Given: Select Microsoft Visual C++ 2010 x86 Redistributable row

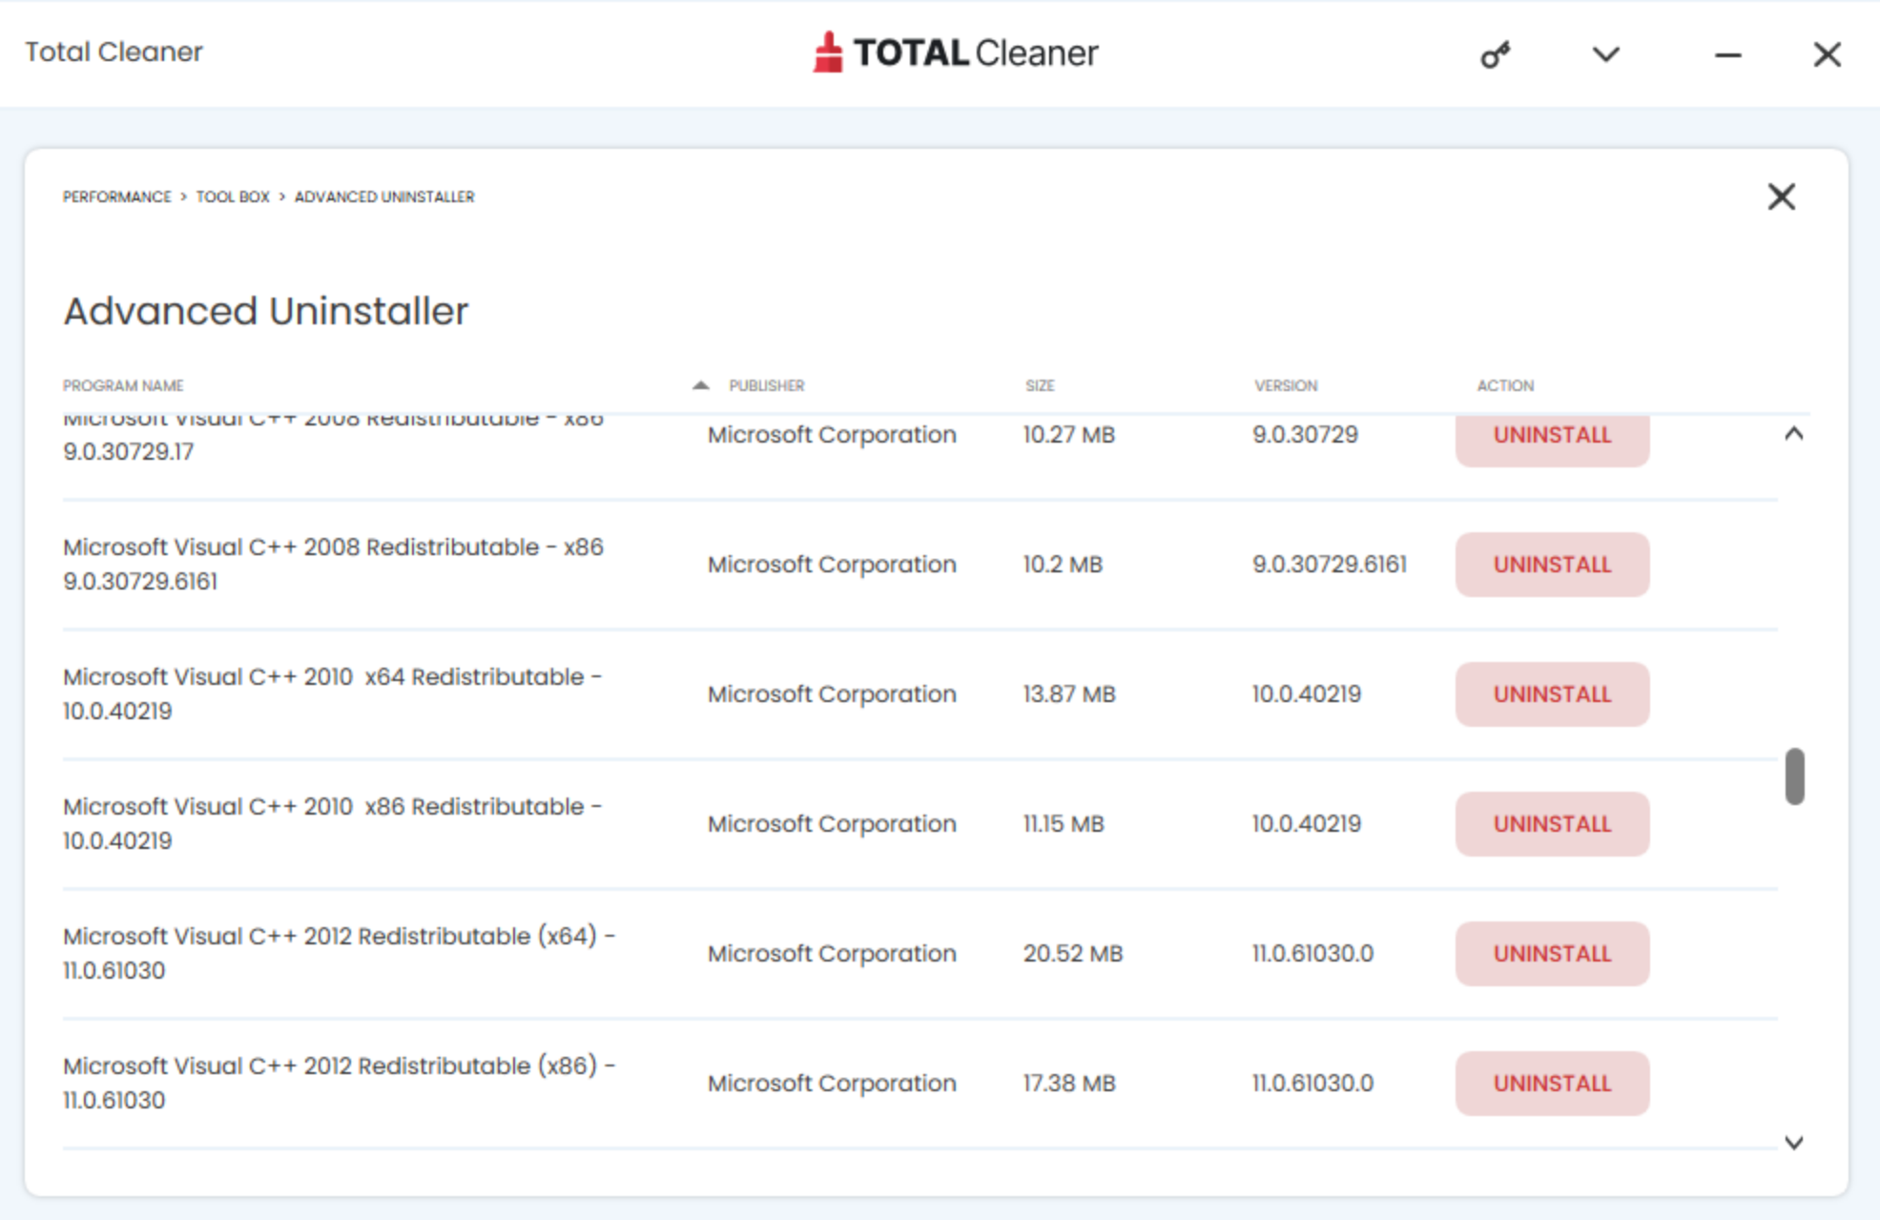Looking at the screenshot, I should point(919,824).
